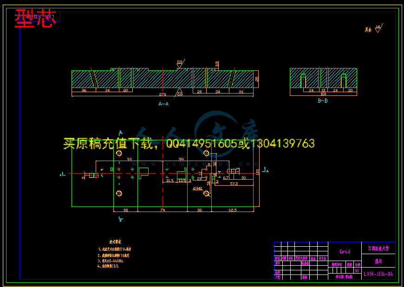Click the section arrow B at bottom of plan

point(120,219)
